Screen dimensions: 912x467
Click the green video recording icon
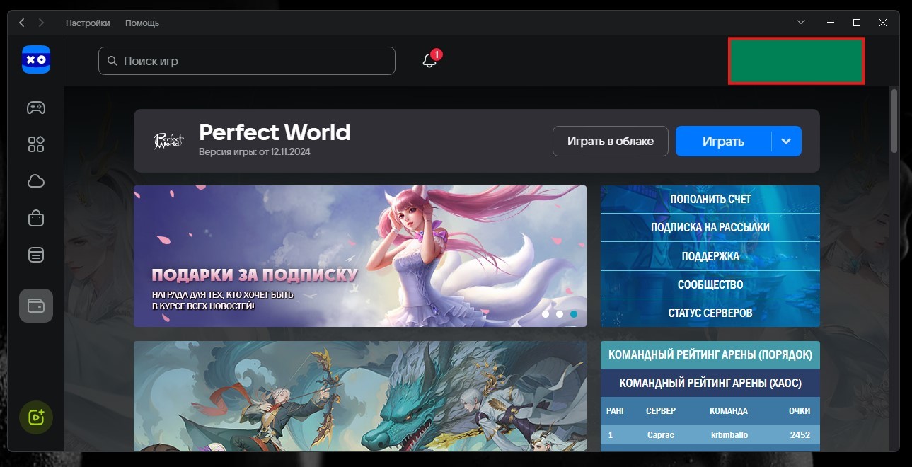coord(36,417)
